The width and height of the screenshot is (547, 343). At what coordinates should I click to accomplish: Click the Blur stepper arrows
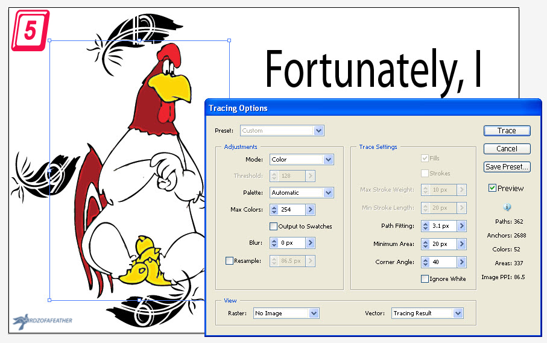pyautogui.click(x=274, y=243)
